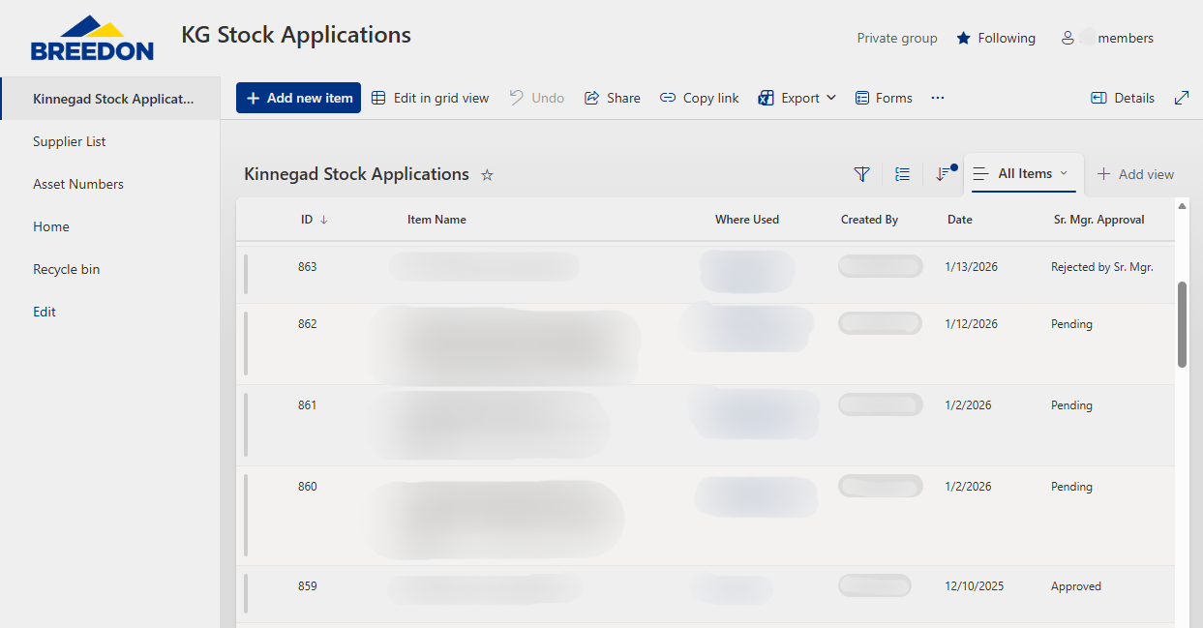The width and height of the screenshot is (1203, 628).
Task: Select Kinnegad Stock Applications in sidebar
Action: pyautogui.click(x=111, y=99)
